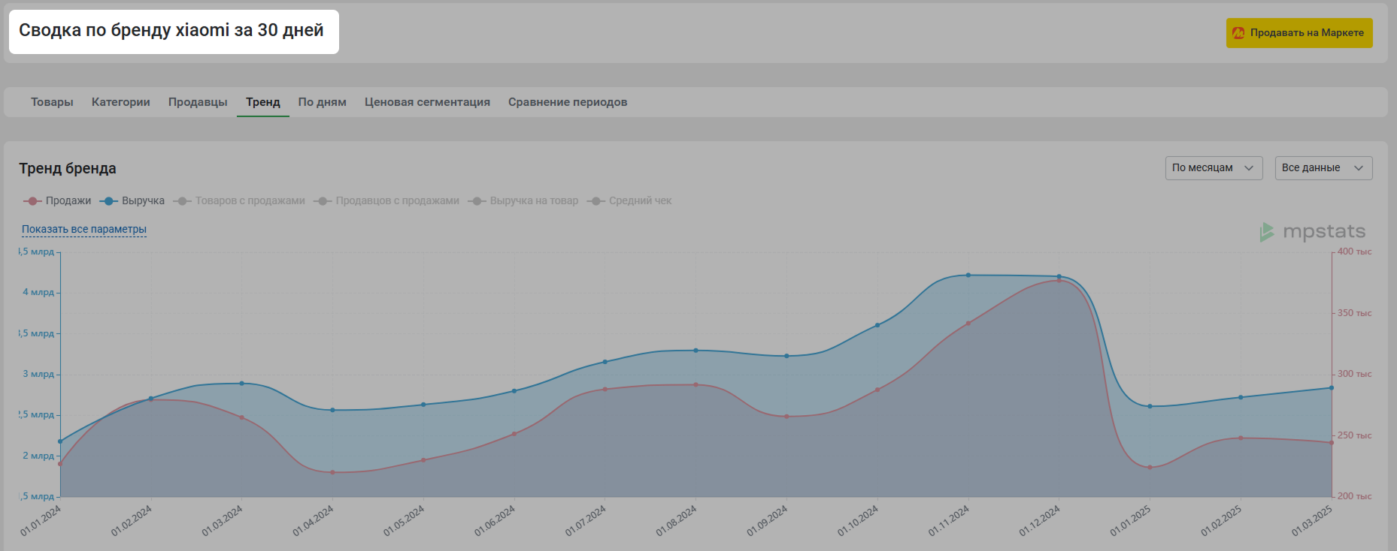The width and height of the screenshot is (1397, 551).
Task: Click the revenue point at 01.03.2024
Action: pyautogui.click(x=241, y=384)
